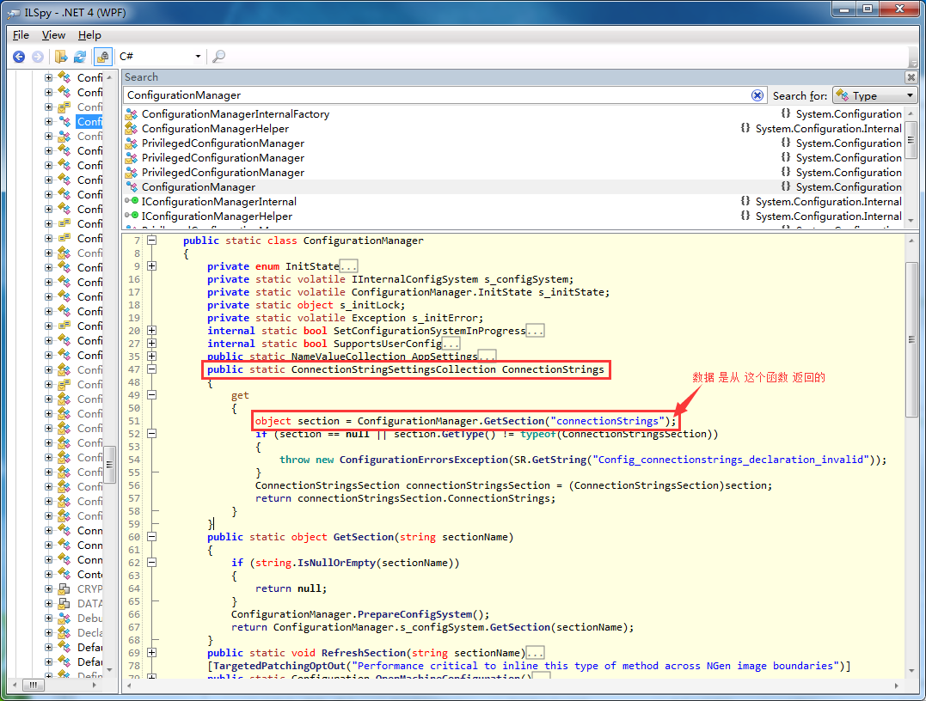The height and width of the screenshot is (701, 926).
Task: Expand SupportsUserConfig fold at line 27
Action: (x=152, y=344)
